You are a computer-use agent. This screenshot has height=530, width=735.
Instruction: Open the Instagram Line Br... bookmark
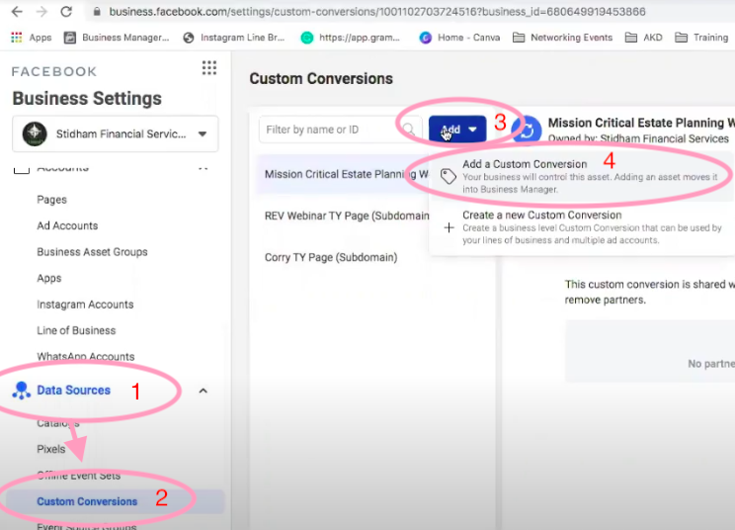pos(234,38)
